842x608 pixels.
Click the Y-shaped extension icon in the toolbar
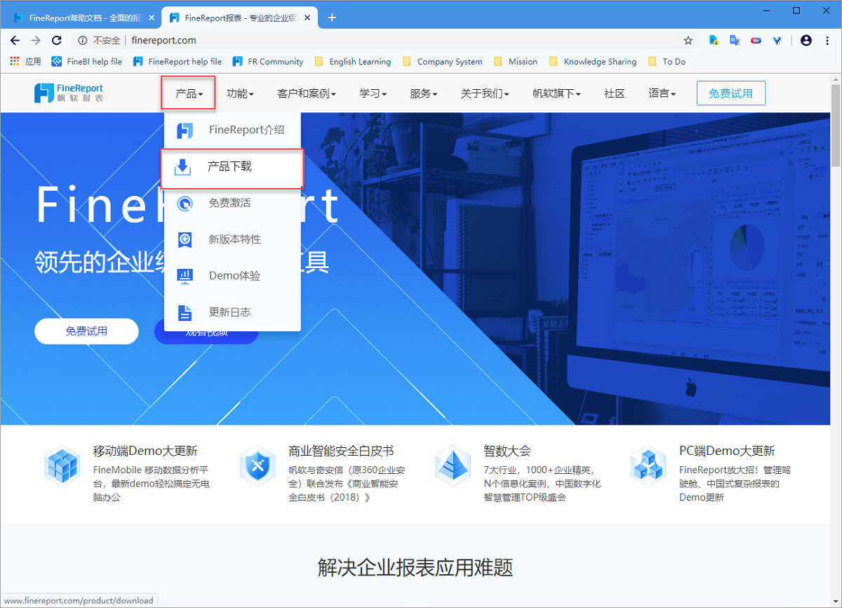[x=777, y=41]
